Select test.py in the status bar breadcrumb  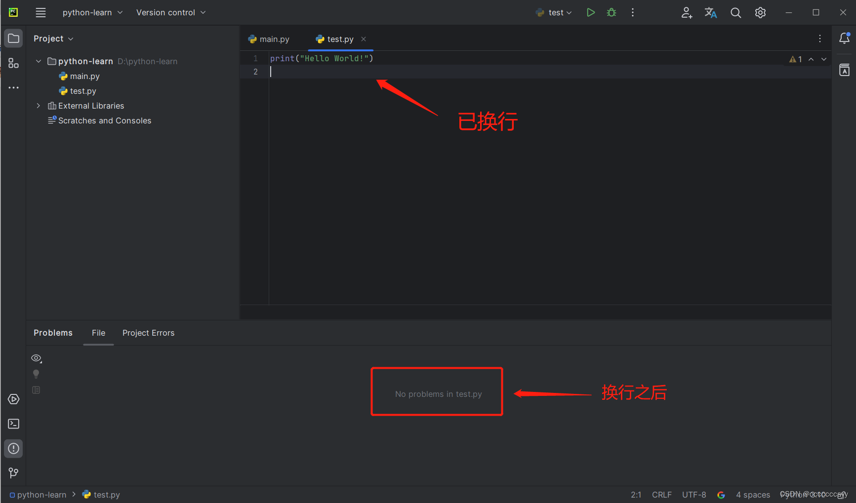[x=107, y=494]
